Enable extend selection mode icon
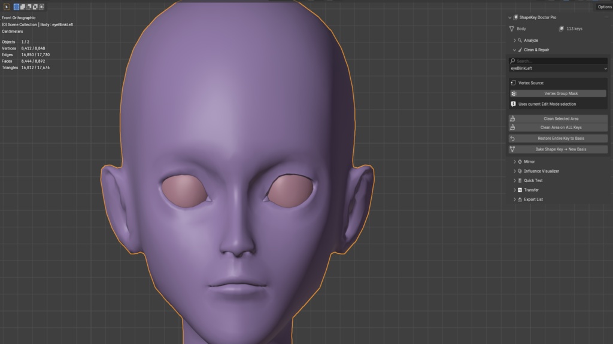 pyautogui.click(x=23, y=7)
